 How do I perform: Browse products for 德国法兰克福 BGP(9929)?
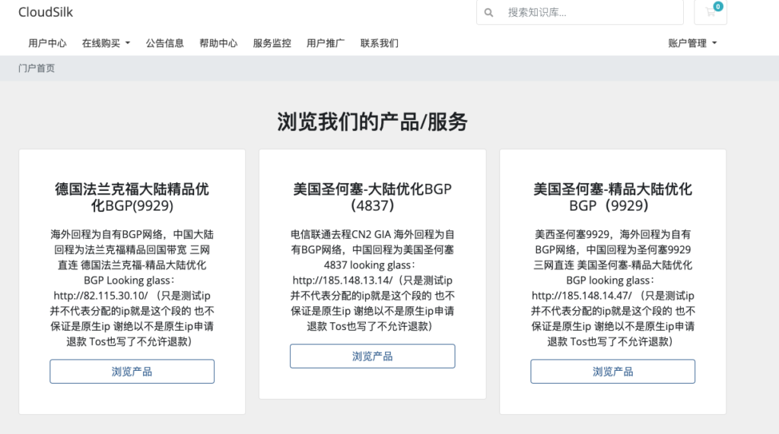[x=132, y=372]
